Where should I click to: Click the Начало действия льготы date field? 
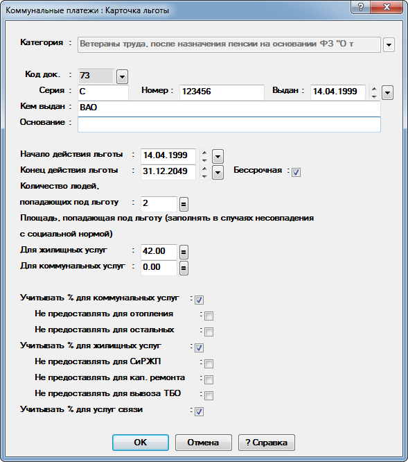(168, 156)
